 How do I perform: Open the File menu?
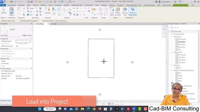3,5
